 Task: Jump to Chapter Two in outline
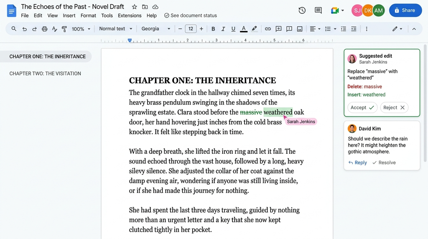45,74
